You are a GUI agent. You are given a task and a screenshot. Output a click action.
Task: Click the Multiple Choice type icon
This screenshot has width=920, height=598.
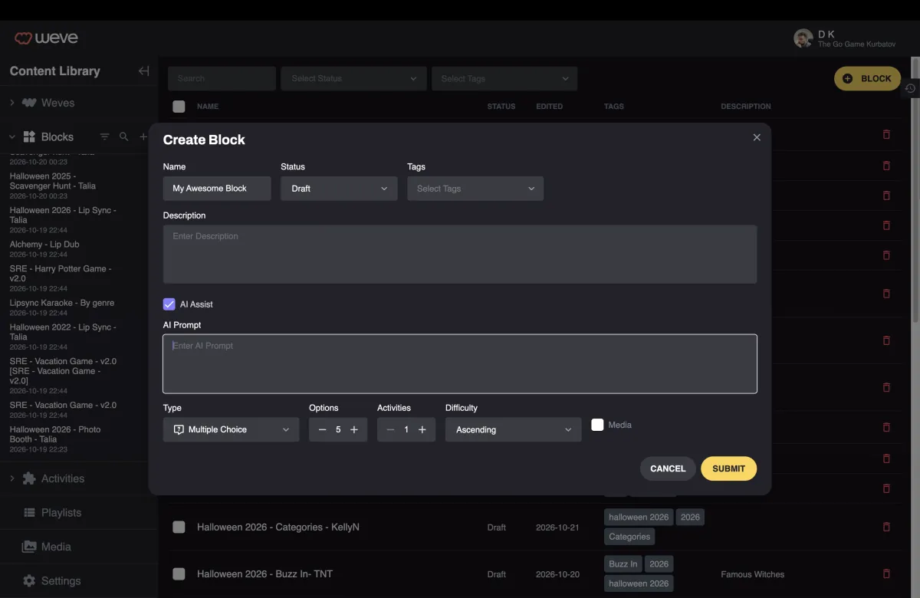179,429
